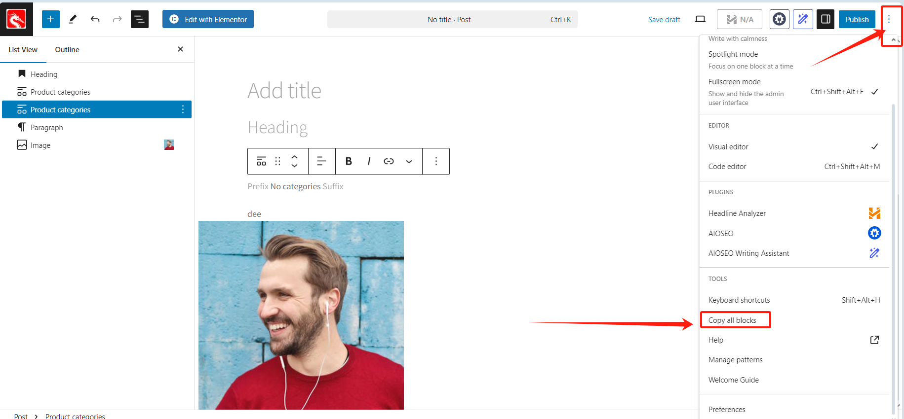Image resolution: width=904 pixels, height=419 pixels.
Task: Toggle Spotlight mode
Action: tap(794, 59)
